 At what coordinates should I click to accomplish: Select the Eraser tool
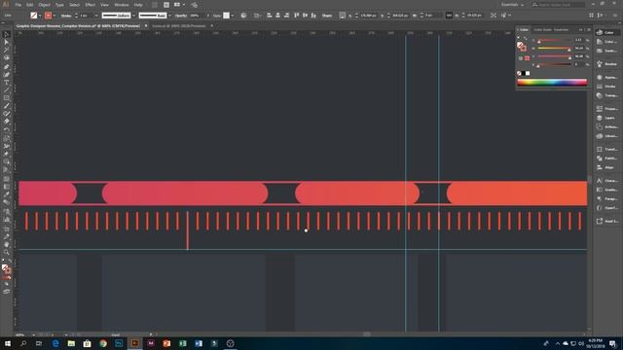point(7,121)
